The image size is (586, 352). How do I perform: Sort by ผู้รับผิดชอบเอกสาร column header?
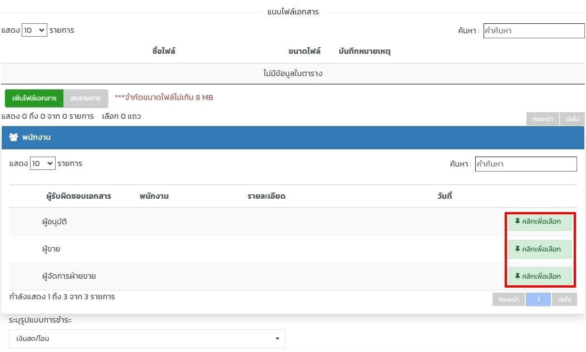tap(78, 196)
